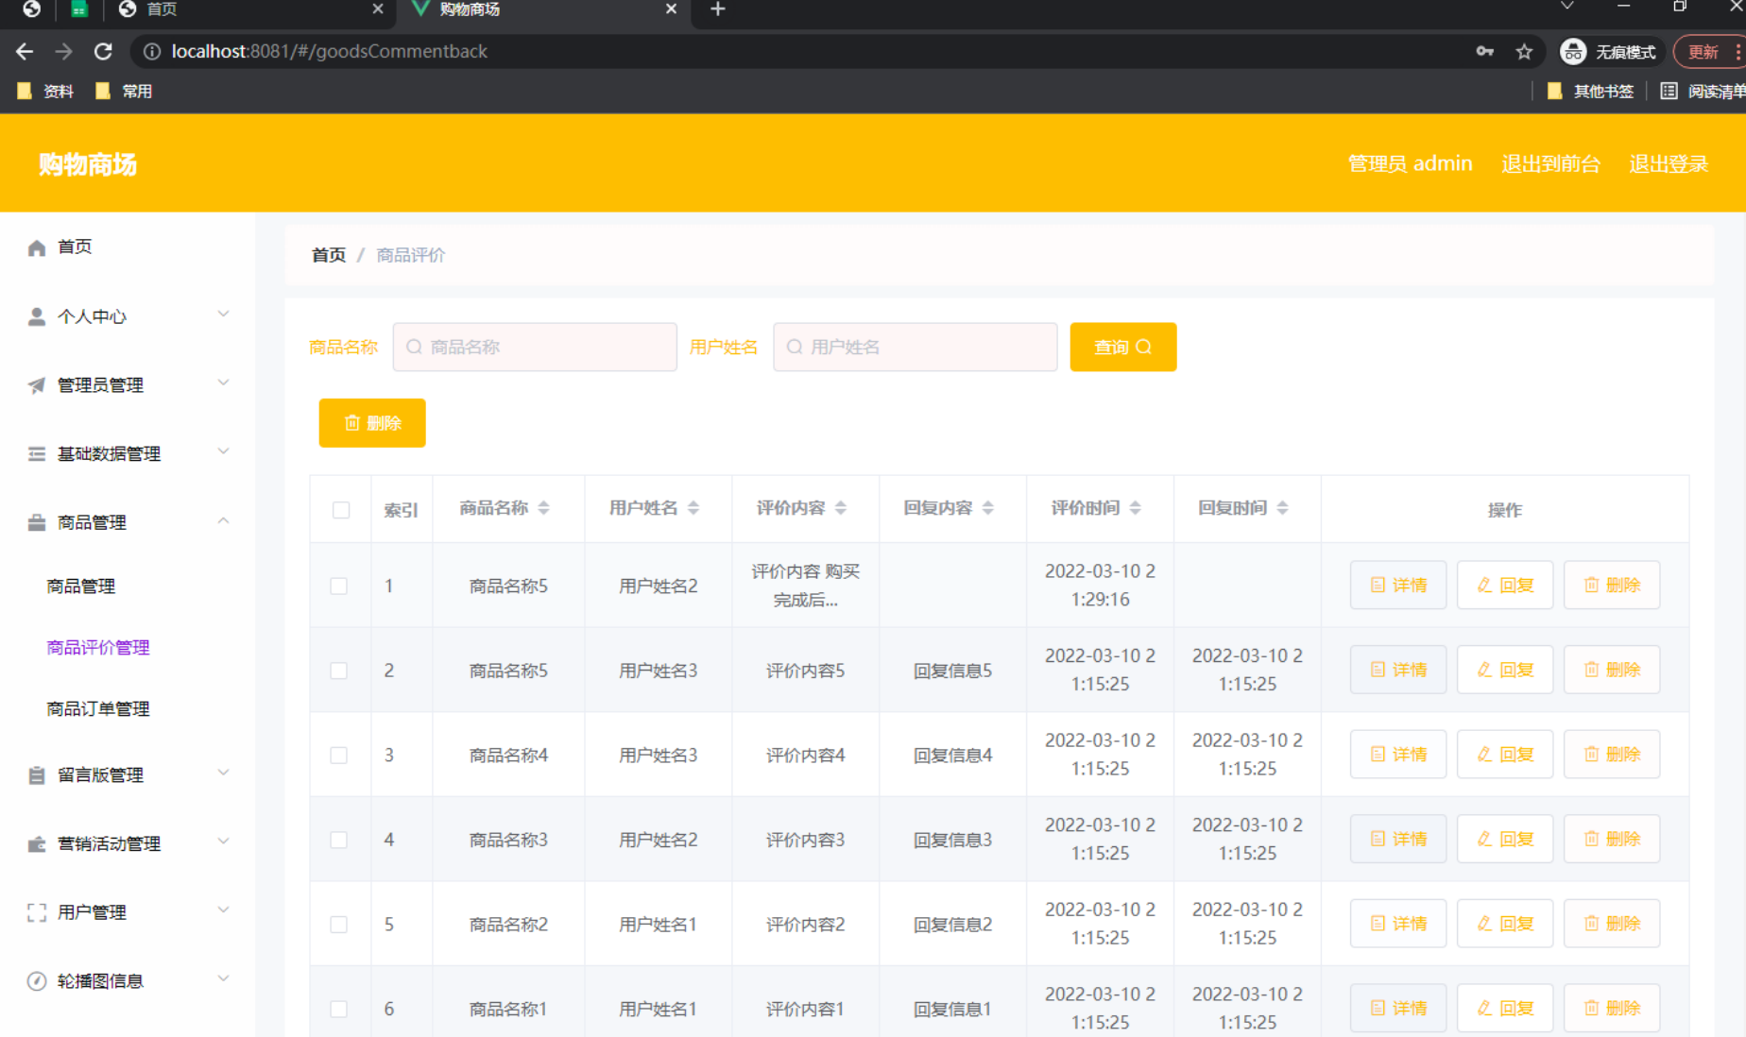Viewport: 1746px width, 1037px height.
Task: Click the site info icon before localhost
Action: click(x=151, y=51)
